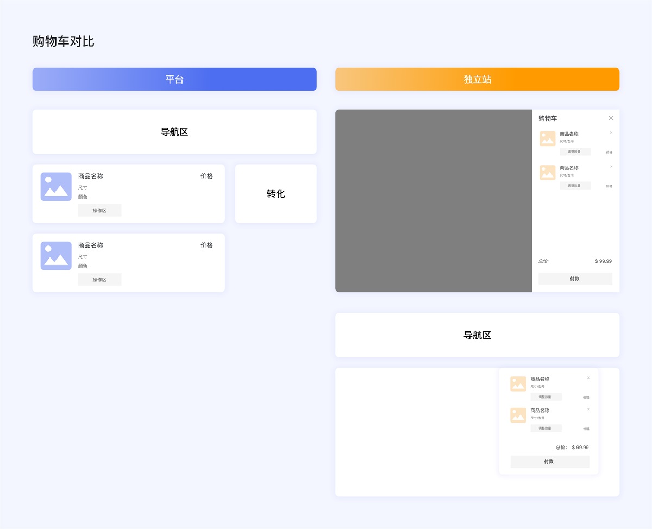Select the blue 平台 header banner
The width and height of the screenshot is (652, 529).
pos(174,79)
